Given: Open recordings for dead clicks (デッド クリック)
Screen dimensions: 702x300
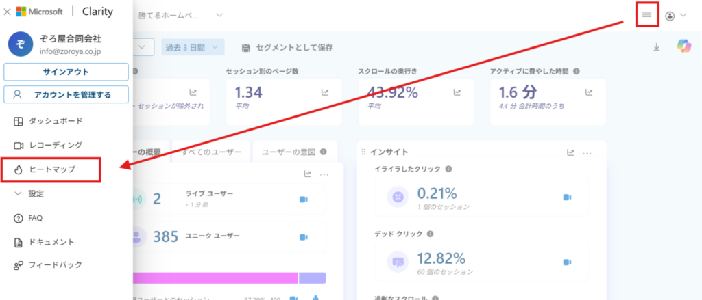Looking at the screenshot, I should point(567,262).
